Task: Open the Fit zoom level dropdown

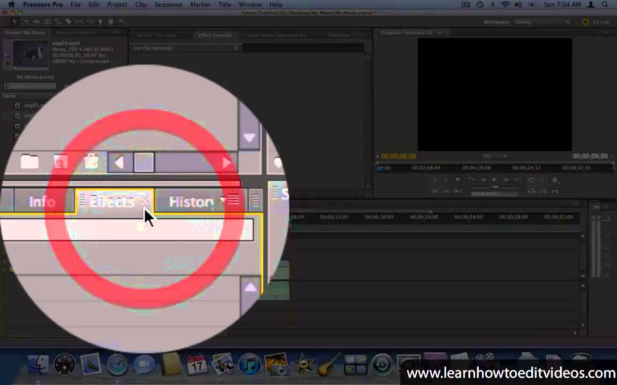Action: tap(495, 156)
